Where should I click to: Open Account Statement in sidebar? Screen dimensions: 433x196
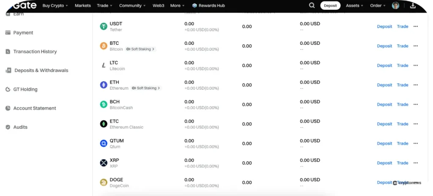click(x=35, y=108)
